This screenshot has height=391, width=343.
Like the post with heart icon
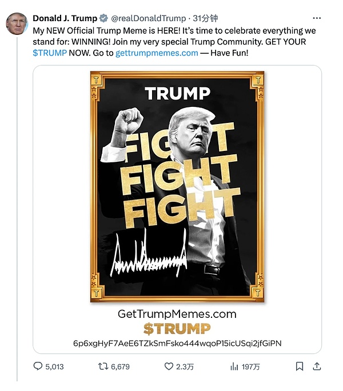(169, 366)
